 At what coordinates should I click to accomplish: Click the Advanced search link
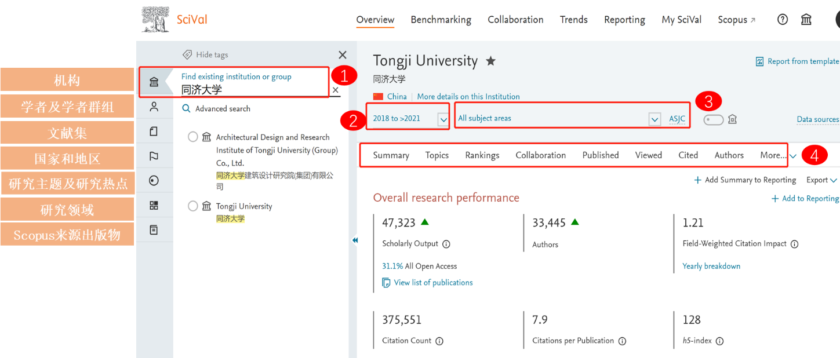click(223, 109)
